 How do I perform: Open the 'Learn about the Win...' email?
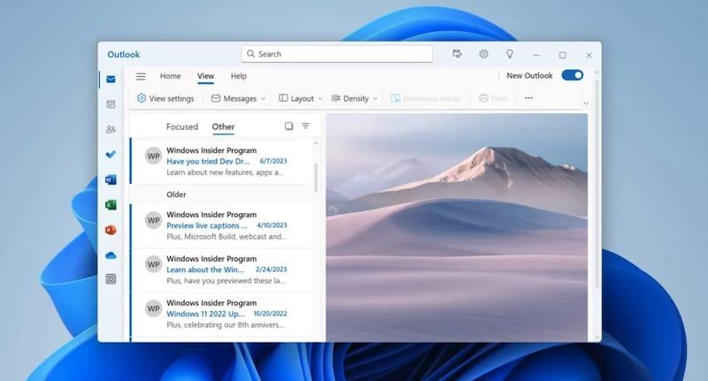coord(221,270)
